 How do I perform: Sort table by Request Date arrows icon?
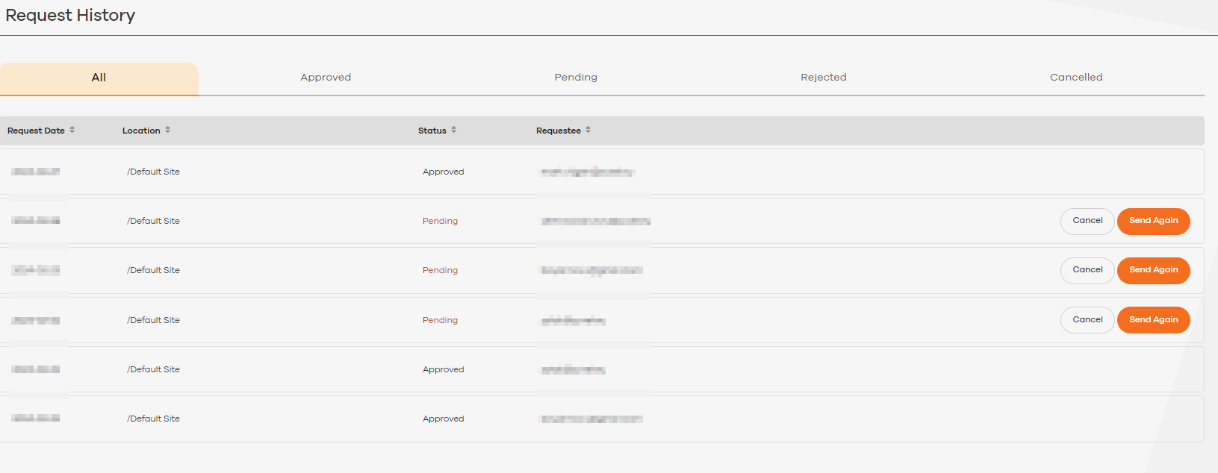point(72,130)
